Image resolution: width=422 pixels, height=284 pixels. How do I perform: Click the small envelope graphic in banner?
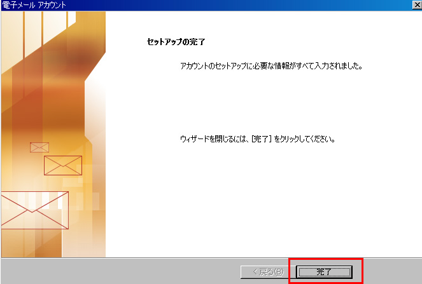39,147
